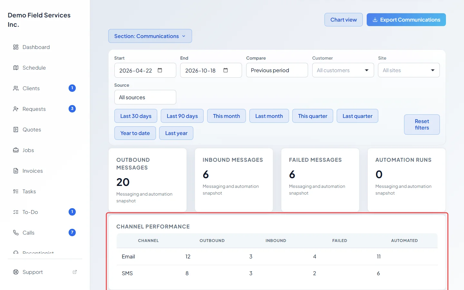Open the Calls phone icon
464x290 pixels.
pos(16,233)
